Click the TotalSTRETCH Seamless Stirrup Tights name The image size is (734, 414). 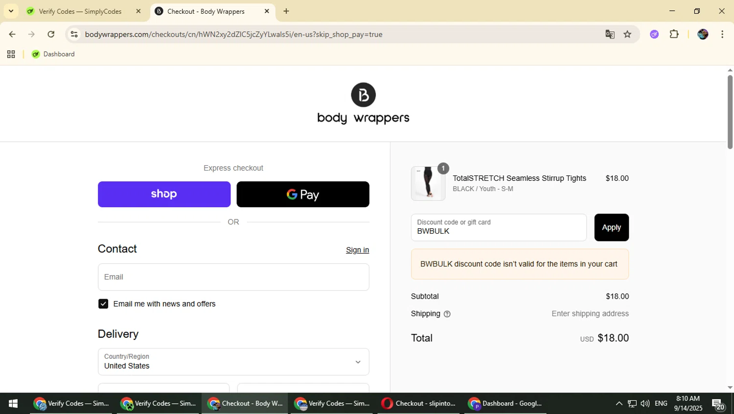pos(519,178)
